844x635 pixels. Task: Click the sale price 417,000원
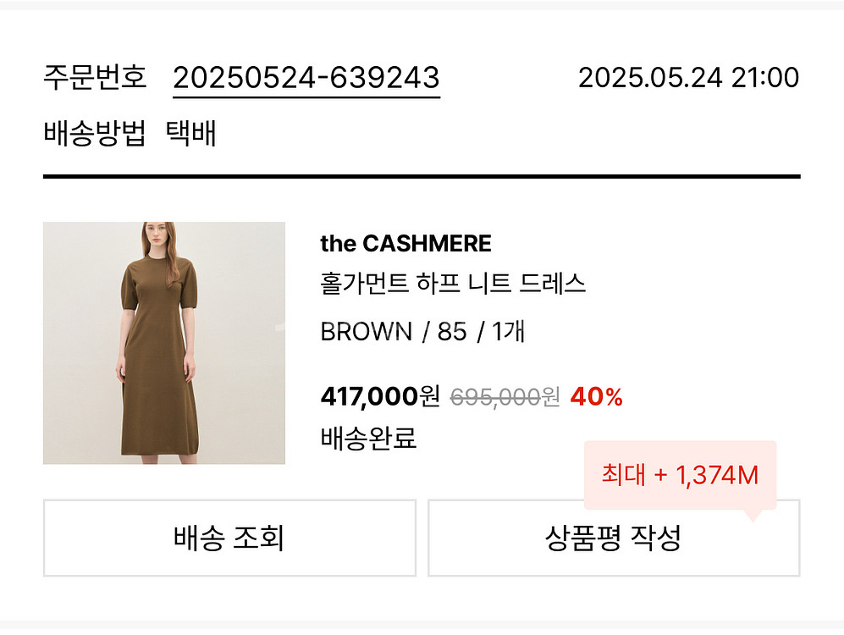click(x=380, y=395)
